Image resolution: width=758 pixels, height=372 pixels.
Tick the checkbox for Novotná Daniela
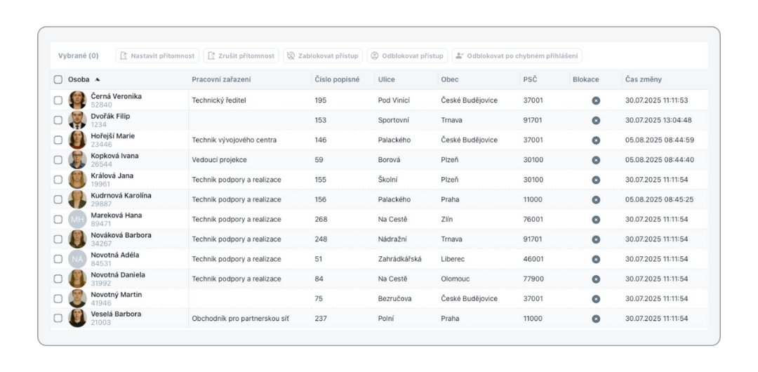pos(58,279)
